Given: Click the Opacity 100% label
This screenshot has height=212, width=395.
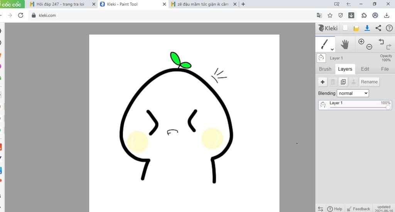Looking at the screenshot, I should tap(386, 58).
